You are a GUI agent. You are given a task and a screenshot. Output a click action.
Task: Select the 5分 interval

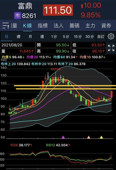[66, 36]
